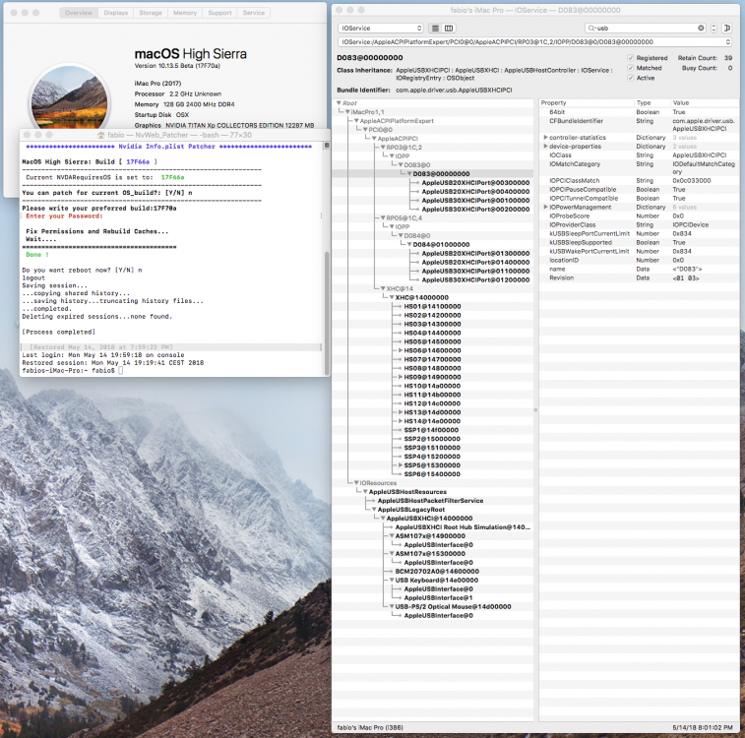The width and height of the screenshot is (745, 738).
Task: Click into the usb search field
Action: coord(647,28)
